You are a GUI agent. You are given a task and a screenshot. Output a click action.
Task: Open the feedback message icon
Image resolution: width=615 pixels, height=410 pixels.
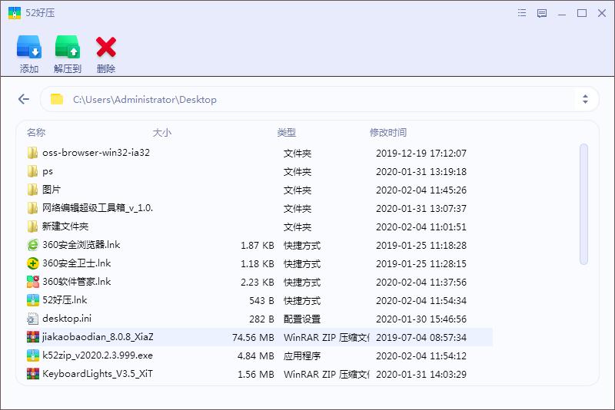542,13
